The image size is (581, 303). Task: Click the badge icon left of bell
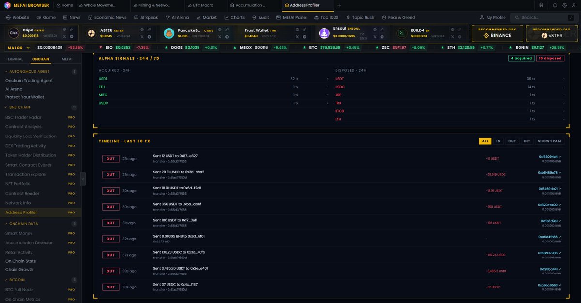pyautogui.click(x=540, y=5)
